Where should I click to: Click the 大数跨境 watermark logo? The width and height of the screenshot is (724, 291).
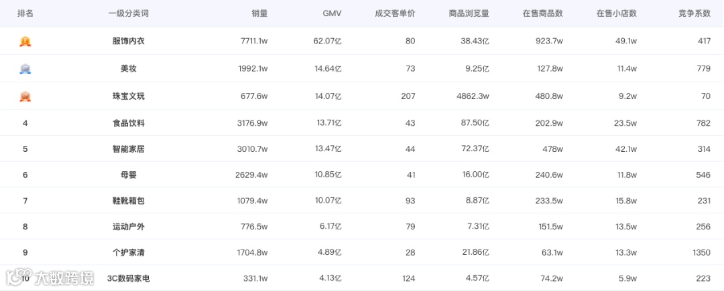50,276
